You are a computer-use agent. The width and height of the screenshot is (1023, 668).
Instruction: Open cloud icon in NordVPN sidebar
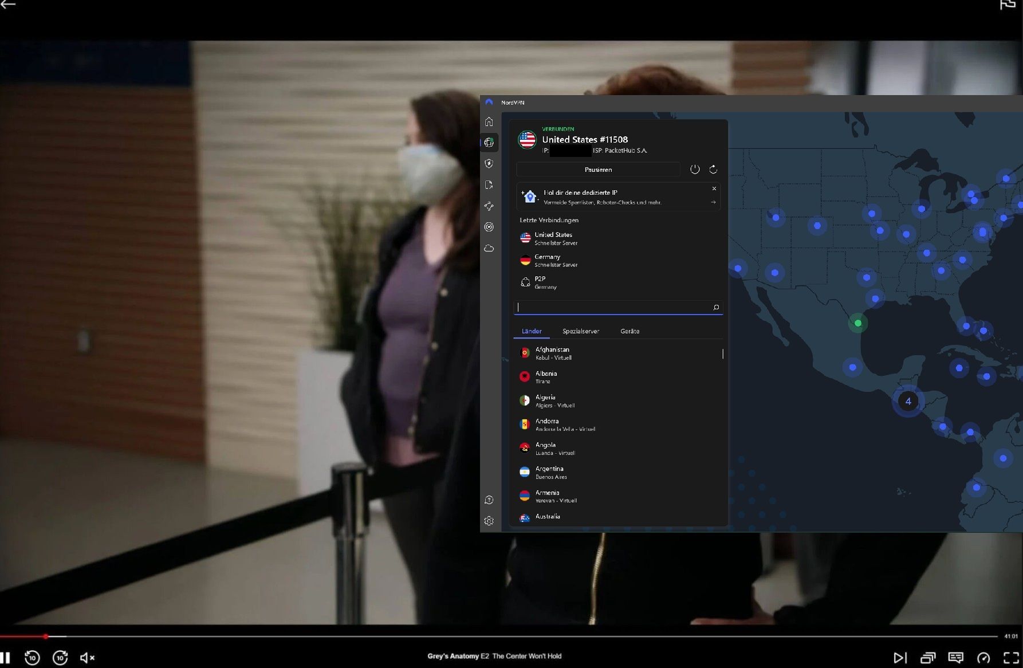point(489,248)
